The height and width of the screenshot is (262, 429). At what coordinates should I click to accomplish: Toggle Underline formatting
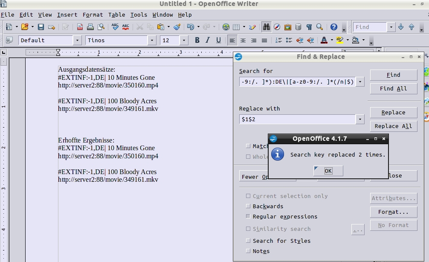(x=218, y=40)
